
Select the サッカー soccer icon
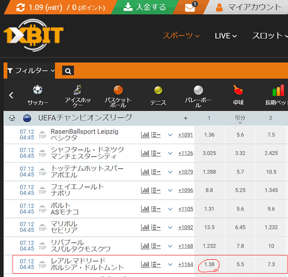pos(38,95)
